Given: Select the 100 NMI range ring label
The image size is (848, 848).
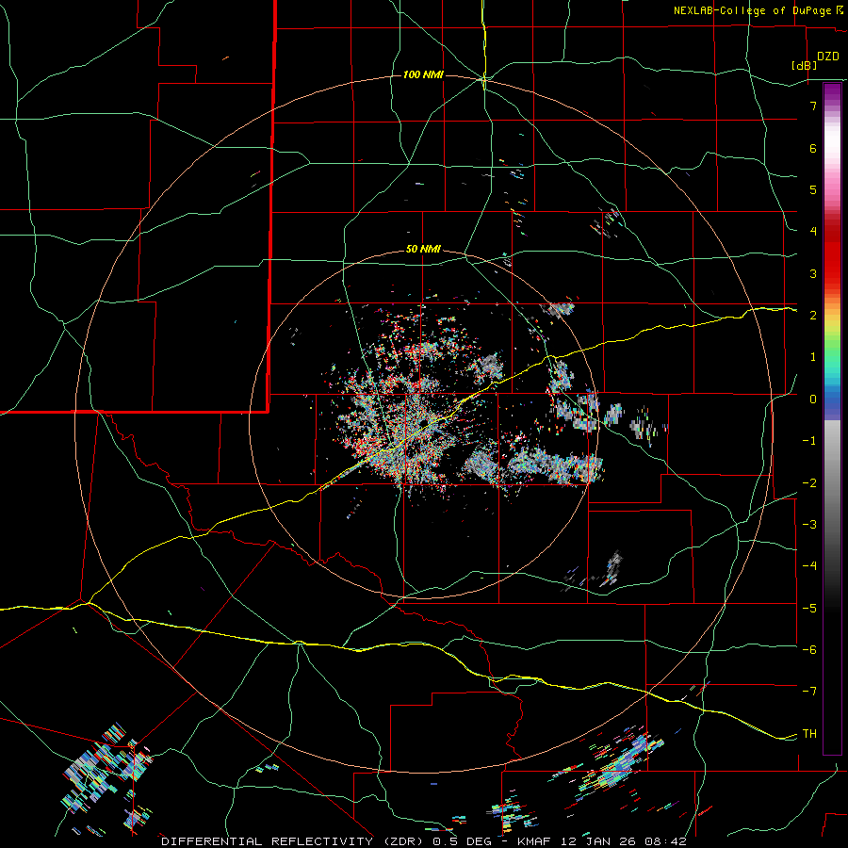Looking at the screenshot, I should [x=423, y=74].
